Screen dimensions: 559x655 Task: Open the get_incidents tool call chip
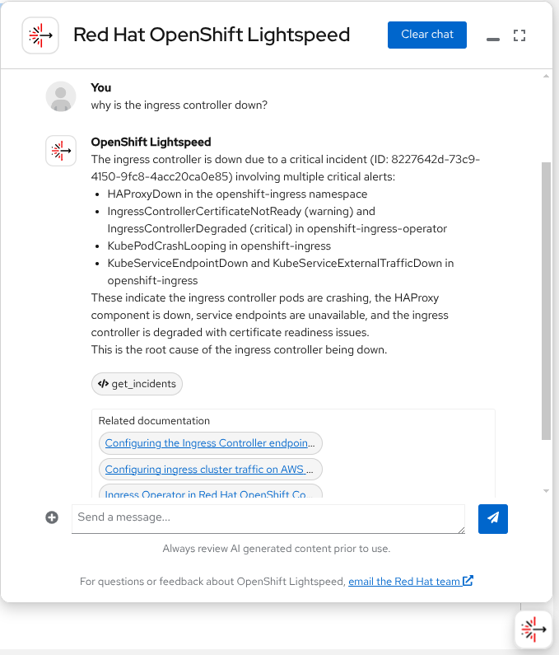coord(137,383)
